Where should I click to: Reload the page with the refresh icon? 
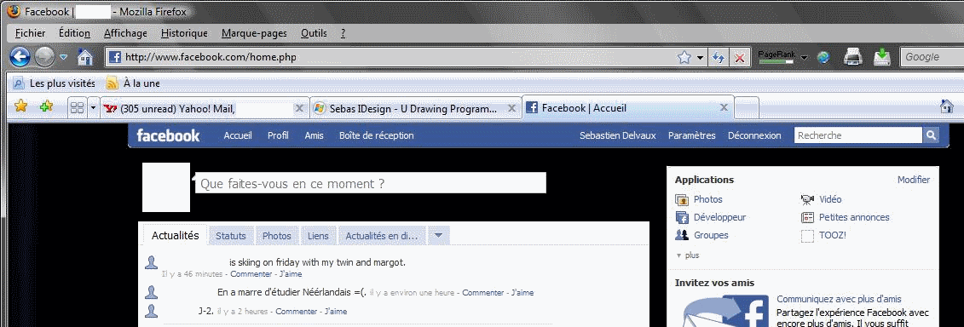click(718, 58)
